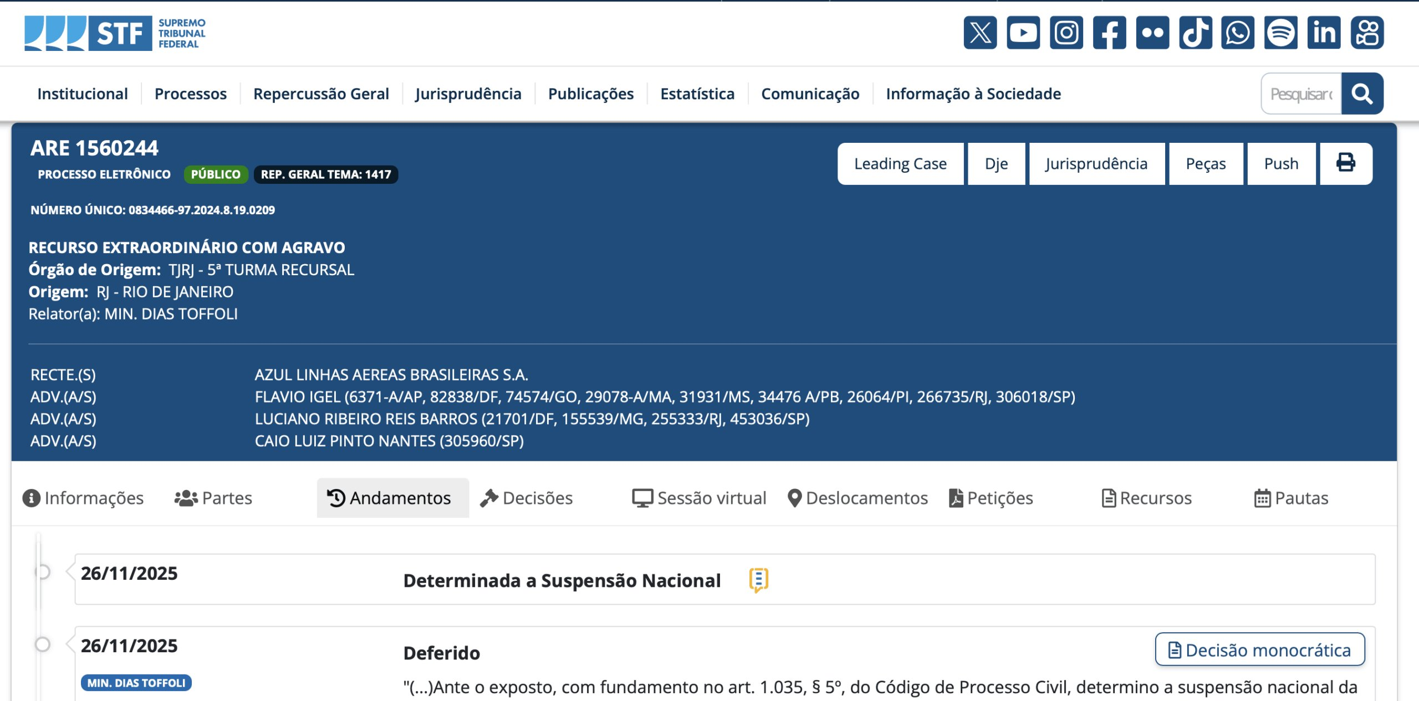Click the printer icon button
The width and height of the screenshot is (1419, 701).
point(1346,163)
